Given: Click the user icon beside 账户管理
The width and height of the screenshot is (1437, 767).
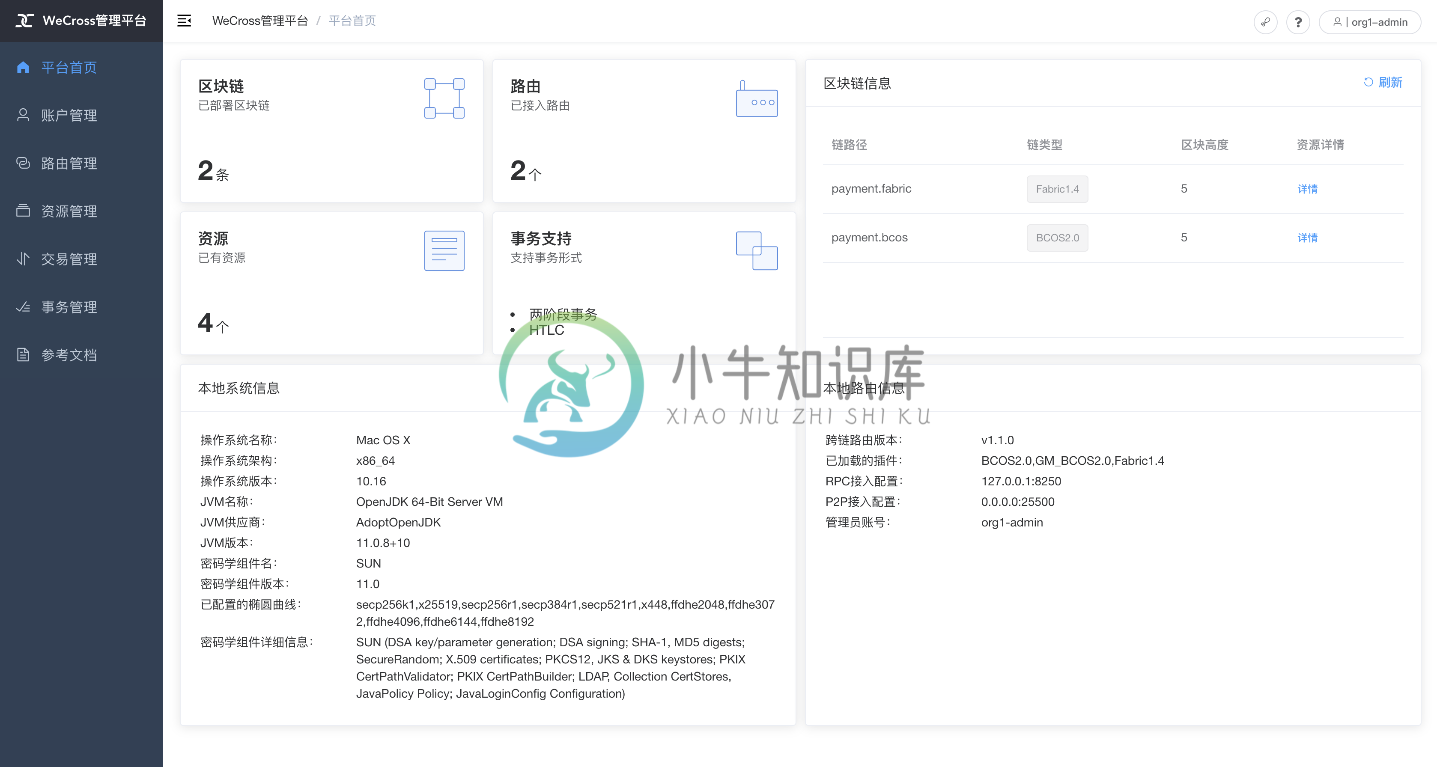Looking at the screenshot, I should coord(23,115).
